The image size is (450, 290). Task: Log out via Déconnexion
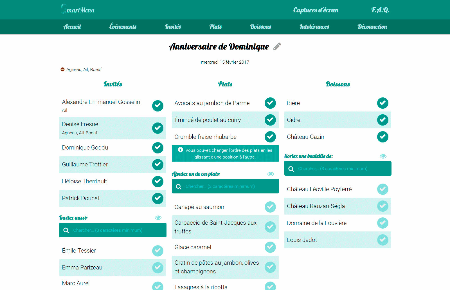click(372, 27)
